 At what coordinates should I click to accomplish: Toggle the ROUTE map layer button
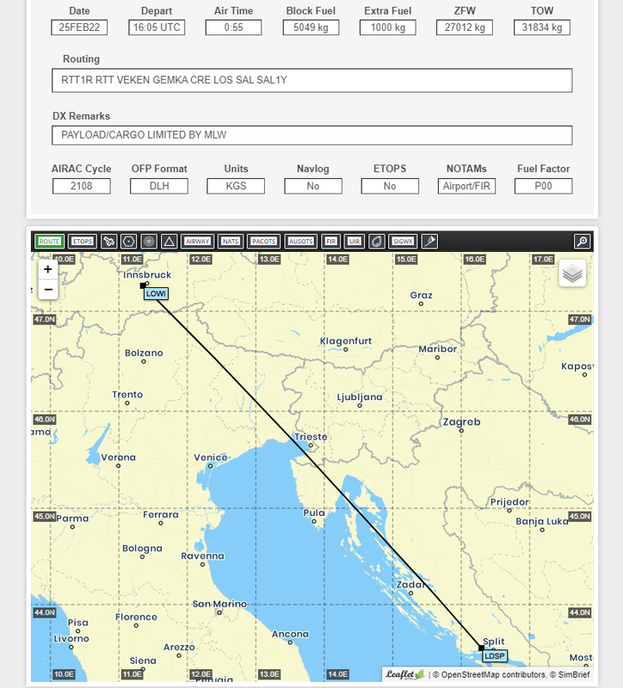coord(49,242)
